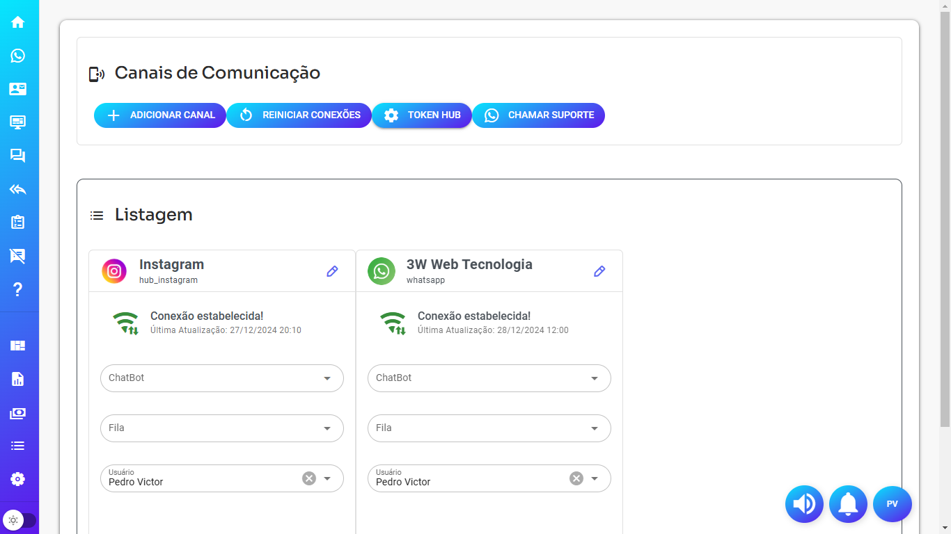Open the monitor panel icon in sidebar
Viewport: 951px width, 534px height.
(18, 122)
